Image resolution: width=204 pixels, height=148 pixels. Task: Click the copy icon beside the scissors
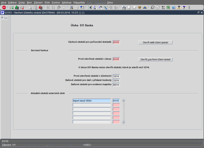95,8
